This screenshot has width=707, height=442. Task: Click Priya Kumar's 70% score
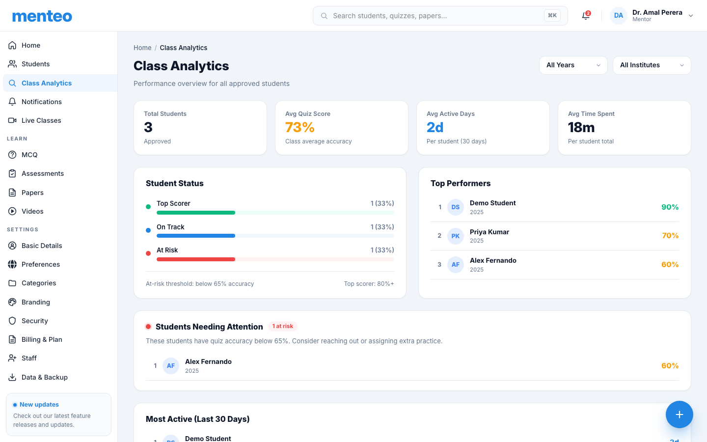click(x=670, y=236)
